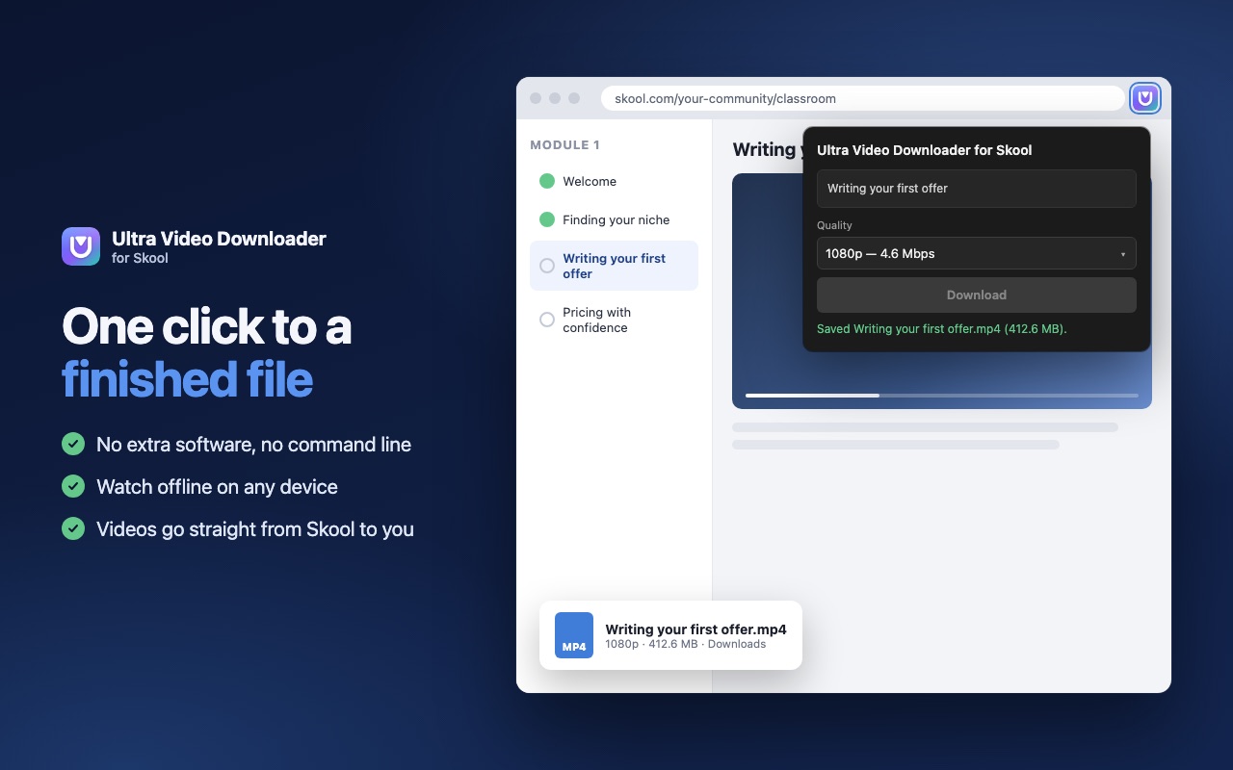Toggle the completed circle next to Finding your niche
Image resolution: width=1233 pixels, height=770 pixels.
547,219
